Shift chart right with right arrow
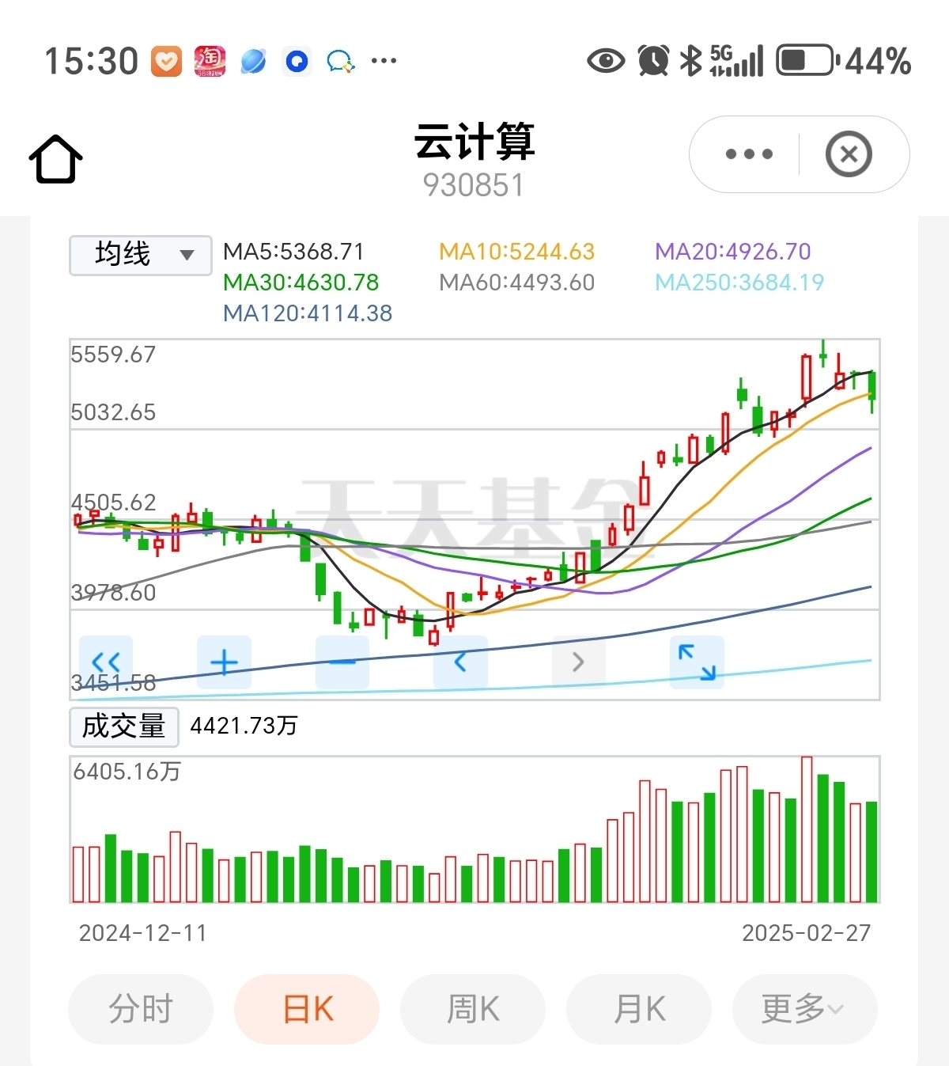The width and height of the screenshot is (949, 1066). coord(578,662)
